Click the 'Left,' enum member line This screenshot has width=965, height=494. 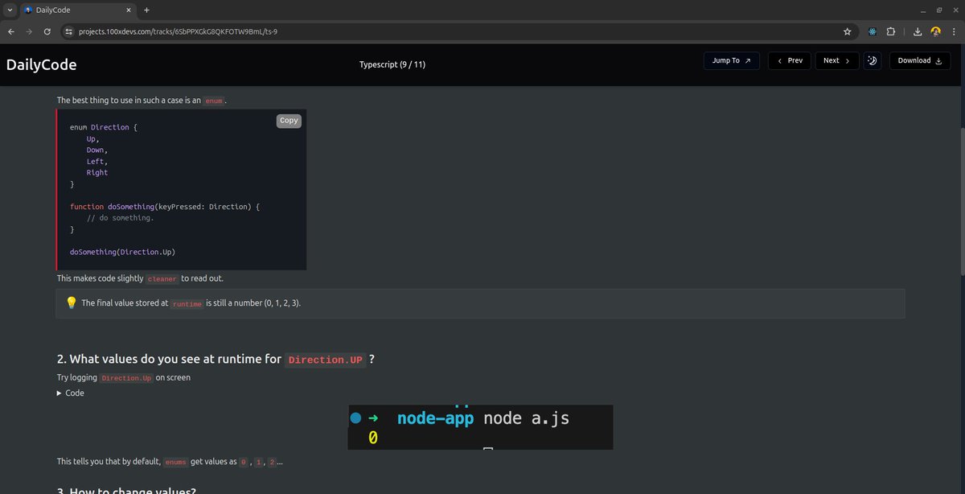coord(97,162)
